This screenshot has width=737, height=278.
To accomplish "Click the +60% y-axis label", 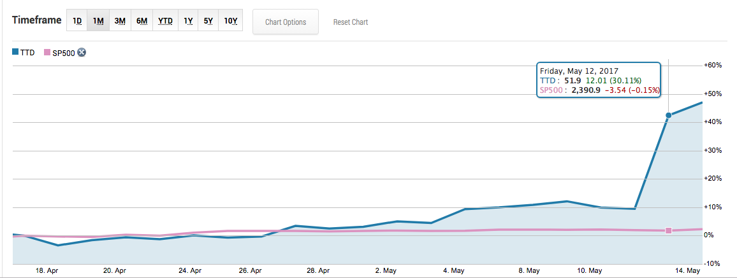I will (x=712, y=66).
